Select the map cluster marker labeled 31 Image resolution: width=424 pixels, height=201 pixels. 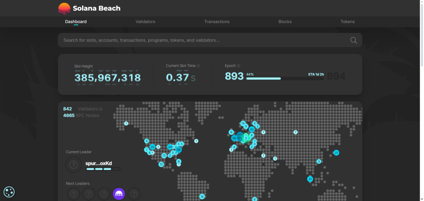coord(310,179)
